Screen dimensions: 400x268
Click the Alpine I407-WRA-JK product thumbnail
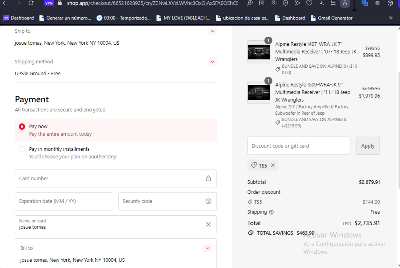pyautogui.click(x=259, y=52)
